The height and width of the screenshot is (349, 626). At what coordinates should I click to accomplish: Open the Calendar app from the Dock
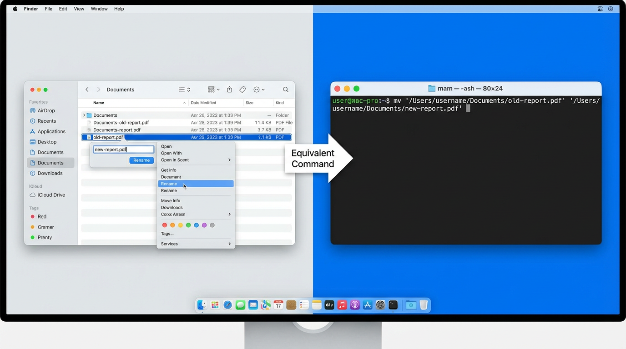[278, 305]
